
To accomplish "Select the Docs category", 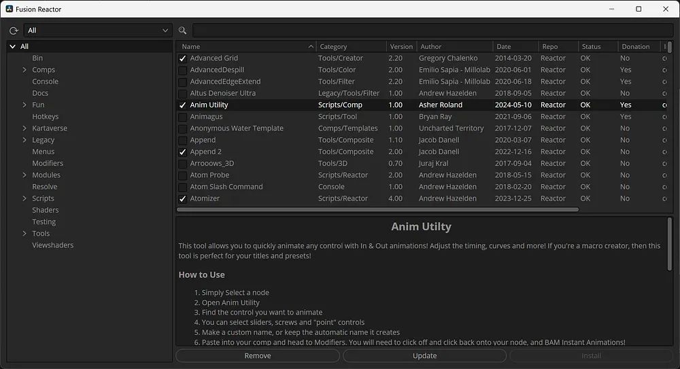I will (40, 93).
